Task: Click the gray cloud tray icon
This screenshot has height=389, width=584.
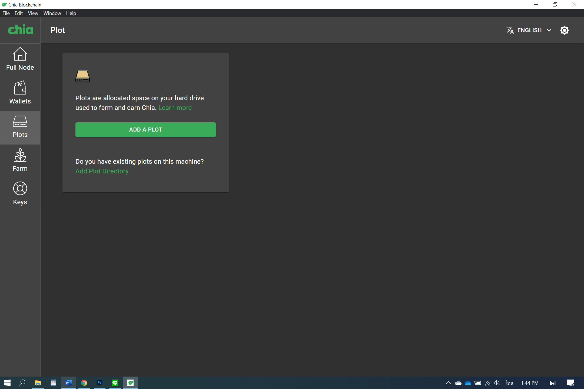Action: 458,383
